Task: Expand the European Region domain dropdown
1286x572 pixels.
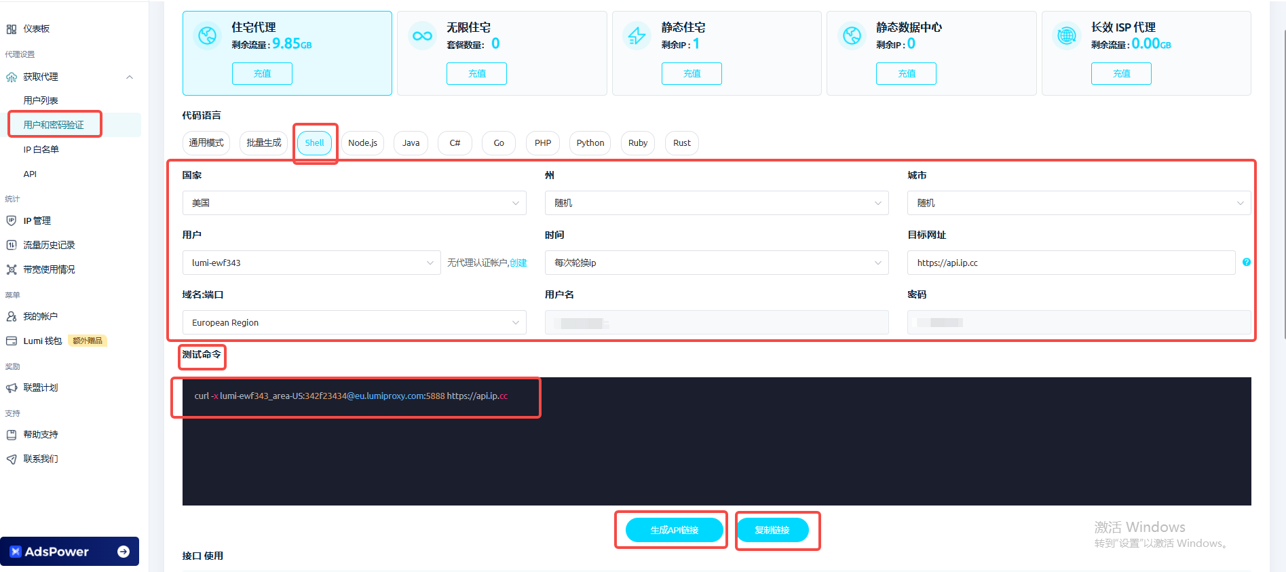Action: click(354, 322)
